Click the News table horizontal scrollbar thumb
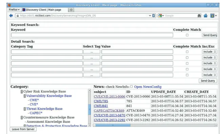 point(113,125)
